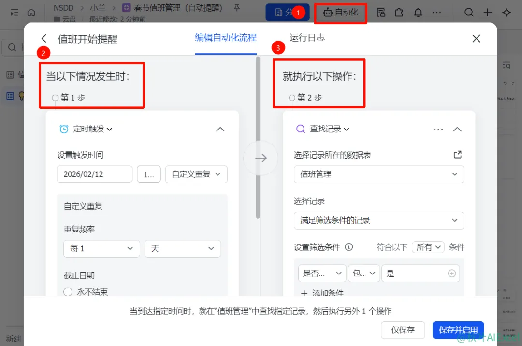The image size is (522, 346).
Task: Go back with the arrow beside 值班开始提醒
Action: click(44, 39)
